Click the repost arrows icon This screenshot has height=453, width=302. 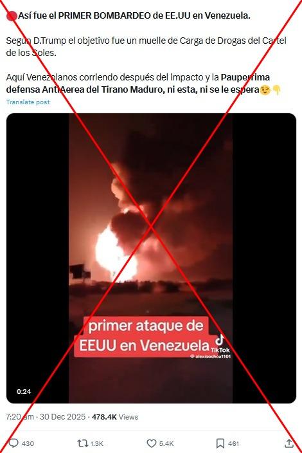[x=83, y=443]
